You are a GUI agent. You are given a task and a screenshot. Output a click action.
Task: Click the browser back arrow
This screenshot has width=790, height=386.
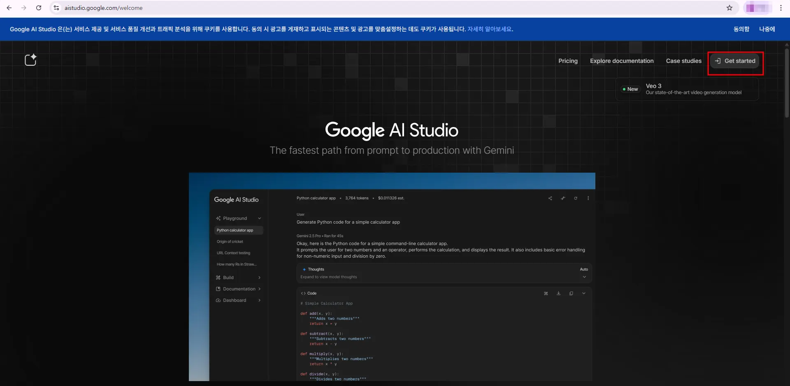9,8
